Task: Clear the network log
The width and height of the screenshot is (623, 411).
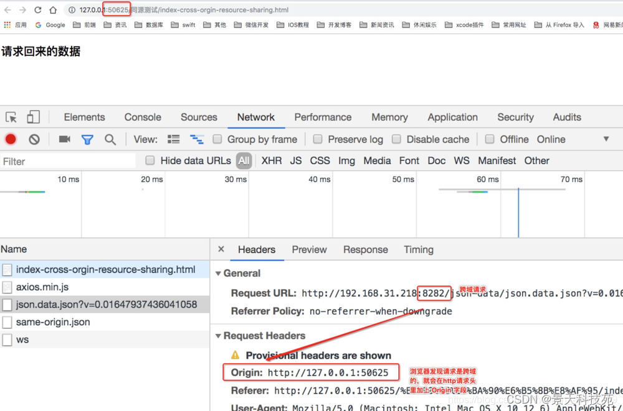Action: [34, 139]
